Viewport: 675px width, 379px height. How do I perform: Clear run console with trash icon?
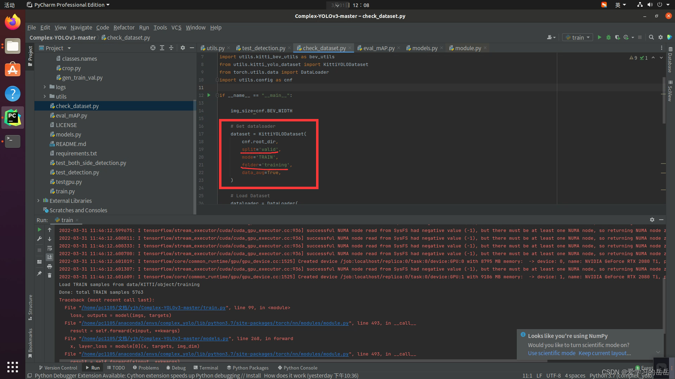pyautogui.click(x=50, y=275)
